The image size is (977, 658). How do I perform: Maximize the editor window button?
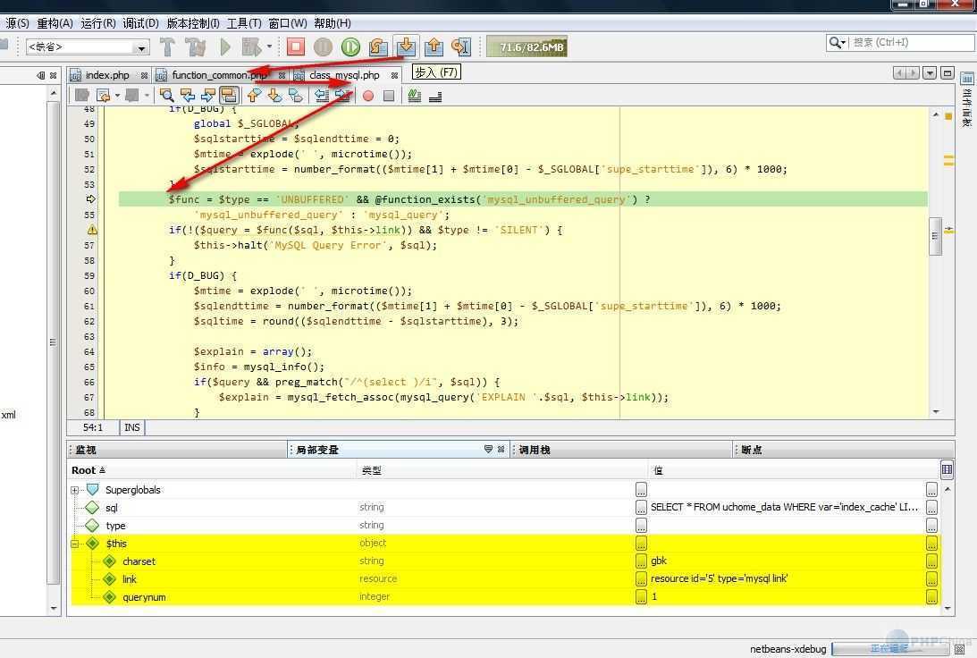tap(948, 73)
